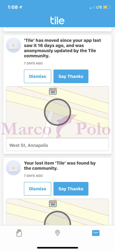Say Thanks for the anonymous community update
The height and width of the screenshot is (251, 115).
(x=71, y=76)
